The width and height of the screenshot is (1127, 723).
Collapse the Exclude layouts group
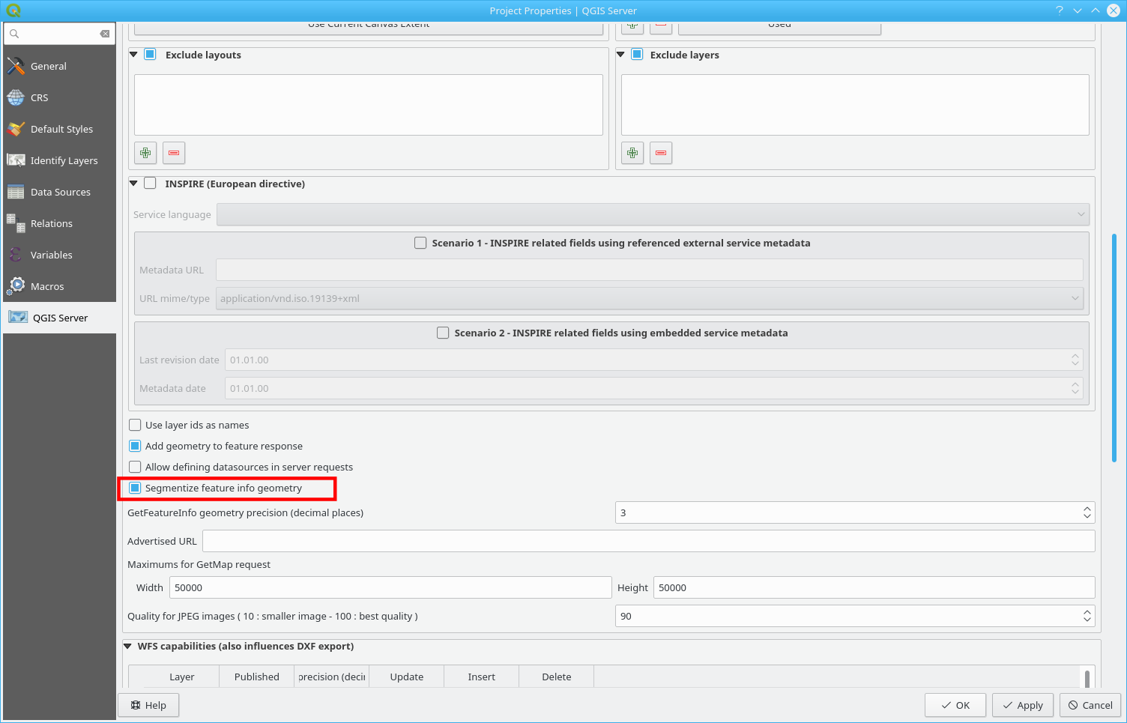[133, 55]
